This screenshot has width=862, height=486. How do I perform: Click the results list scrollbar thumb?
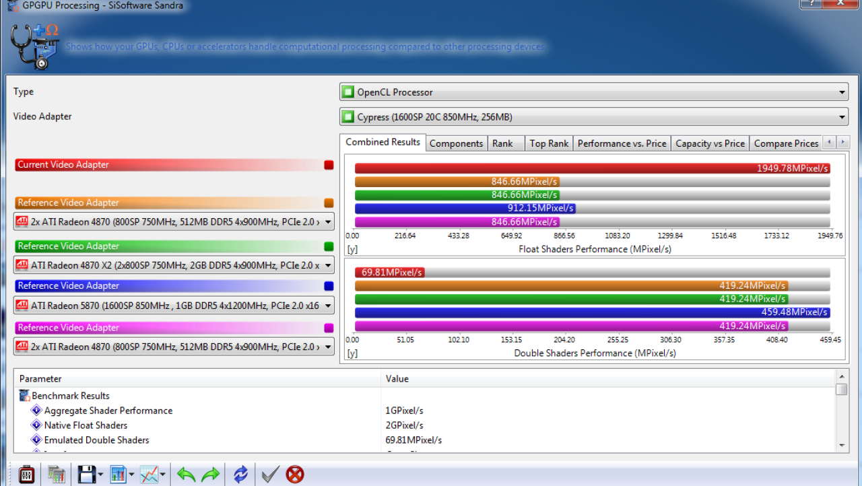(841, 390)
